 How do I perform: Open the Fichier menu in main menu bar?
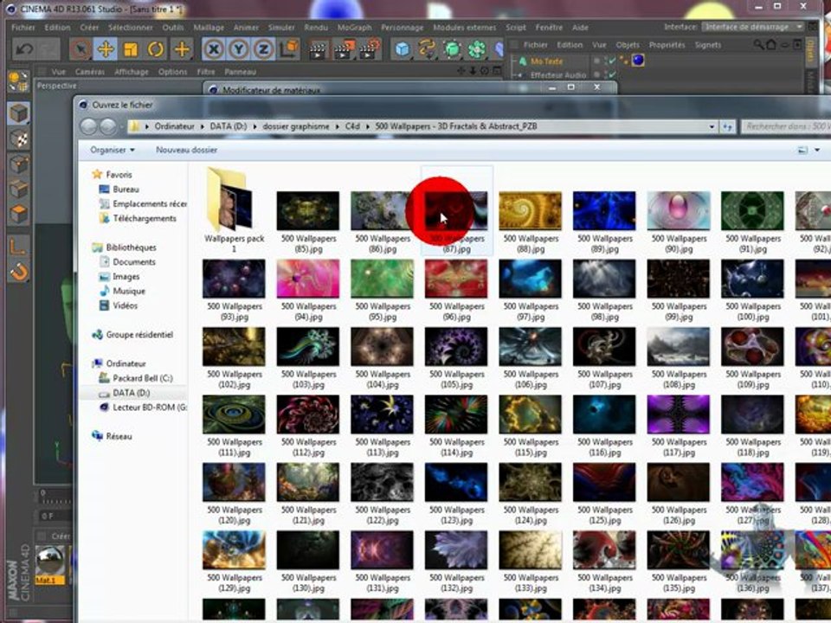point(23,28)
